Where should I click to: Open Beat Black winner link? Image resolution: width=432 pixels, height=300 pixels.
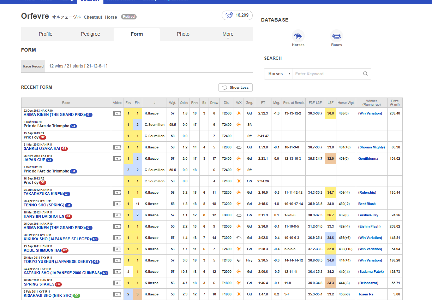tap(367, 204)
